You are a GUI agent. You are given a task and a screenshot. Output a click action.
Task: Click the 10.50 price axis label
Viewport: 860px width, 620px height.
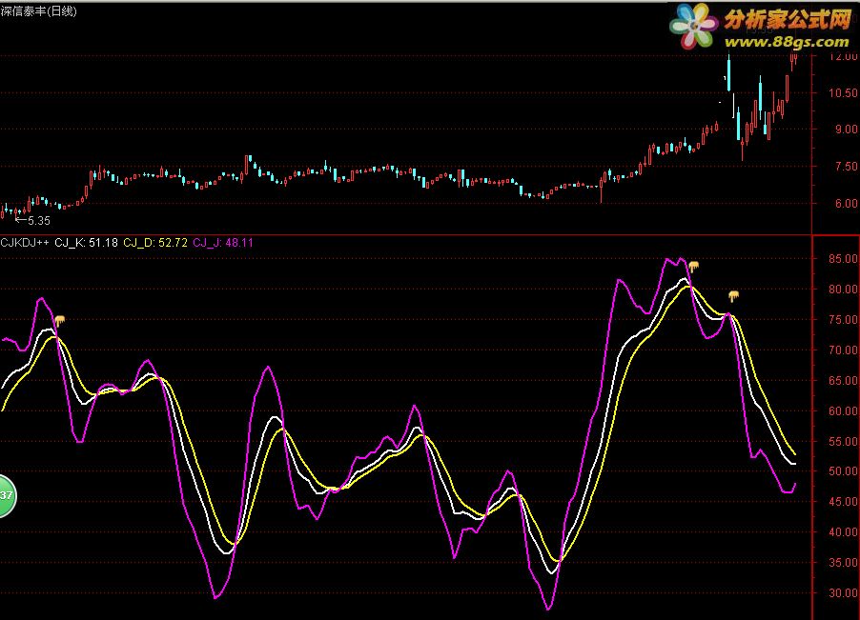[x=843, y=93]
